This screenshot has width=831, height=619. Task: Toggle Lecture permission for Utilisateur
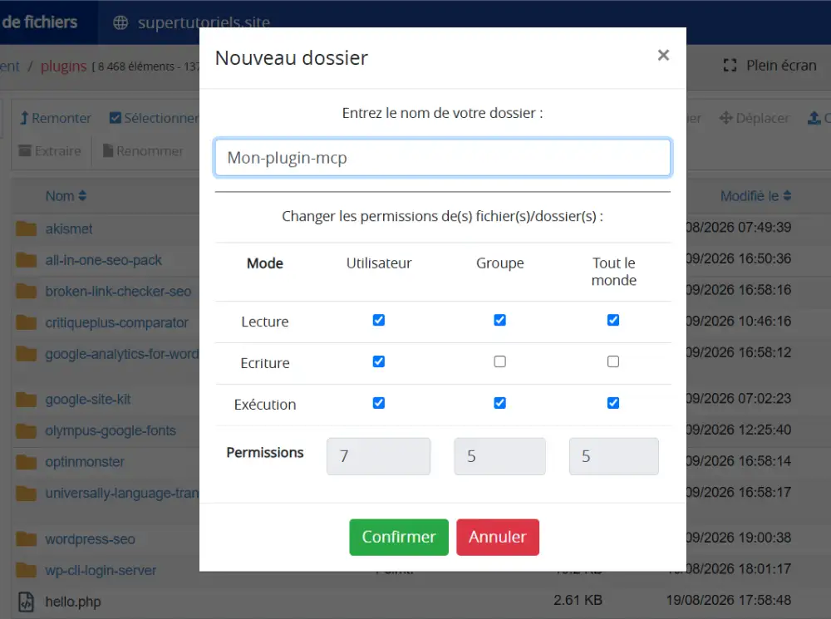(378, 320)
